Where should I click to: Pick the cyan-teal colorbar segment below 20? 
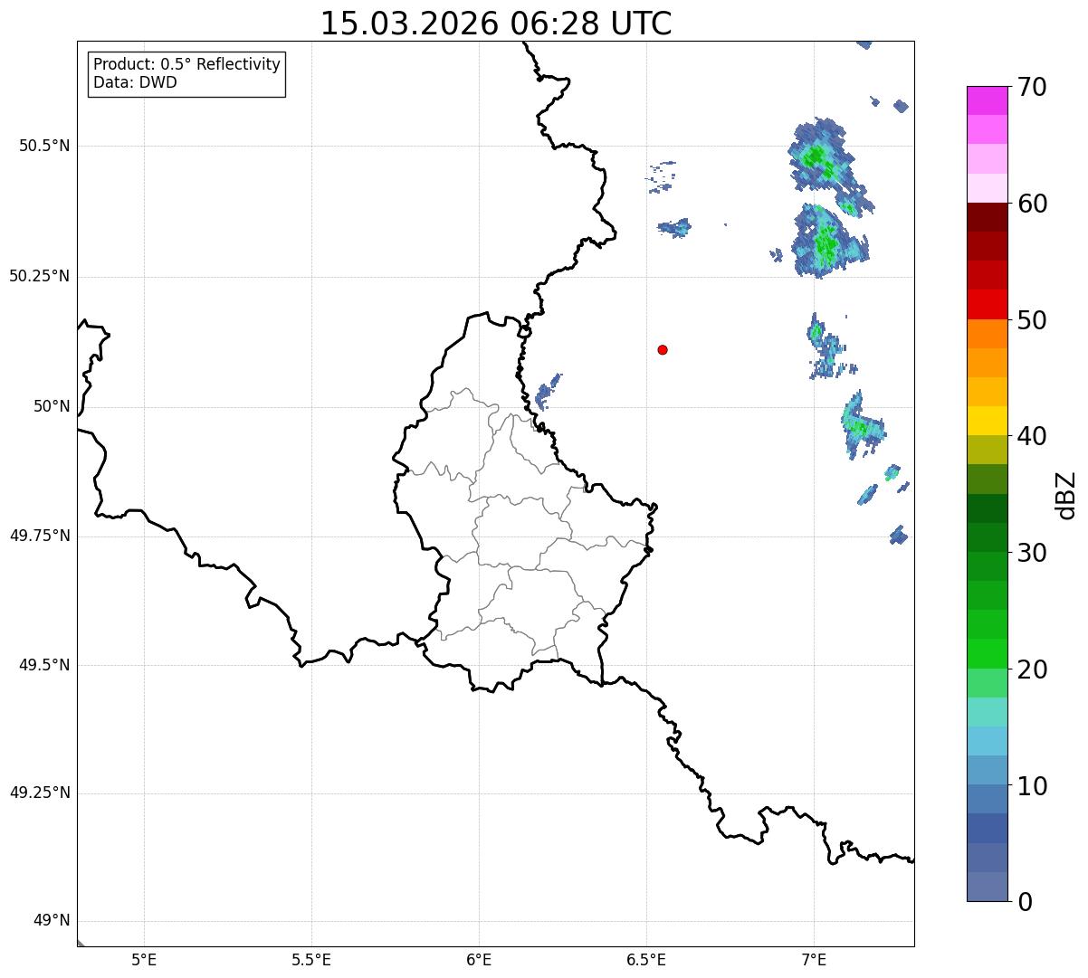(987, 712)
